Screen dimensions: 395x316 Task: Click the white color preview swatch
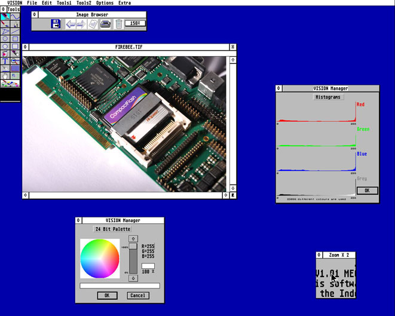coord(148,266)
